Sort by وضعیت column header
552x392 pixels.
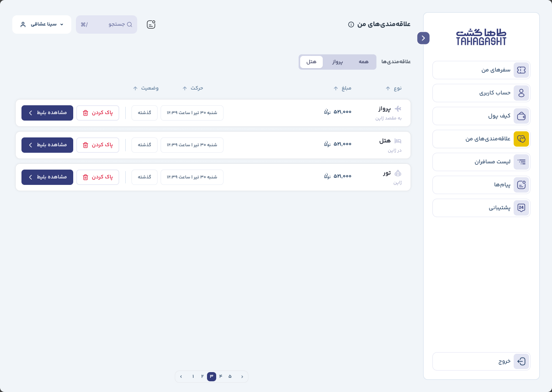[146, 88]
